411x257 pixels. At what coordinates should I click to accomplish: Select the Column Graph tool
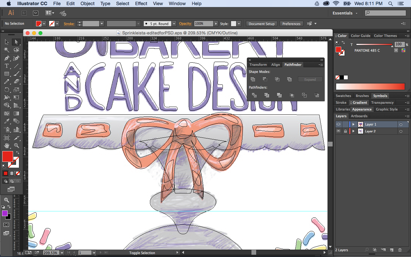[x=16, y=129]
